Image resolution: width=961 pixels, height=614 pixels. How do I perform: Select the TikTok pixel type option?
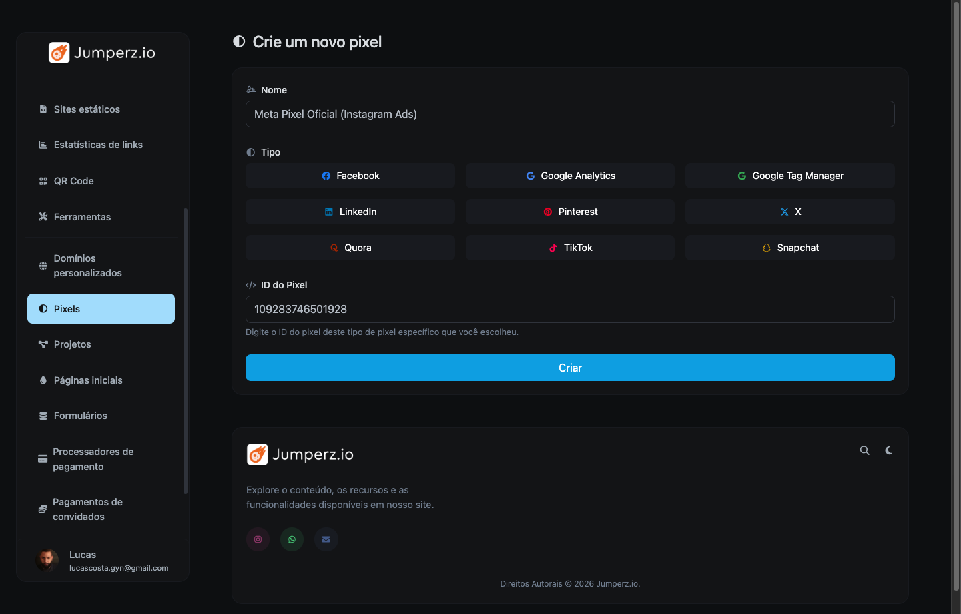(x=570, y=248)
